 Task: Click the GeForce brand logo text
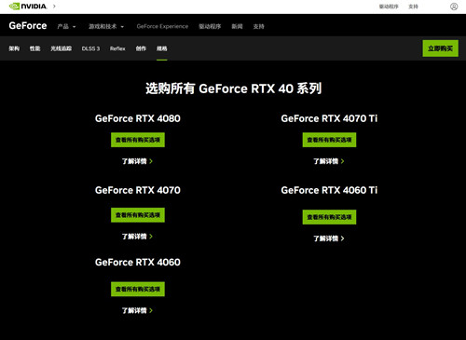tap(28, 26)
